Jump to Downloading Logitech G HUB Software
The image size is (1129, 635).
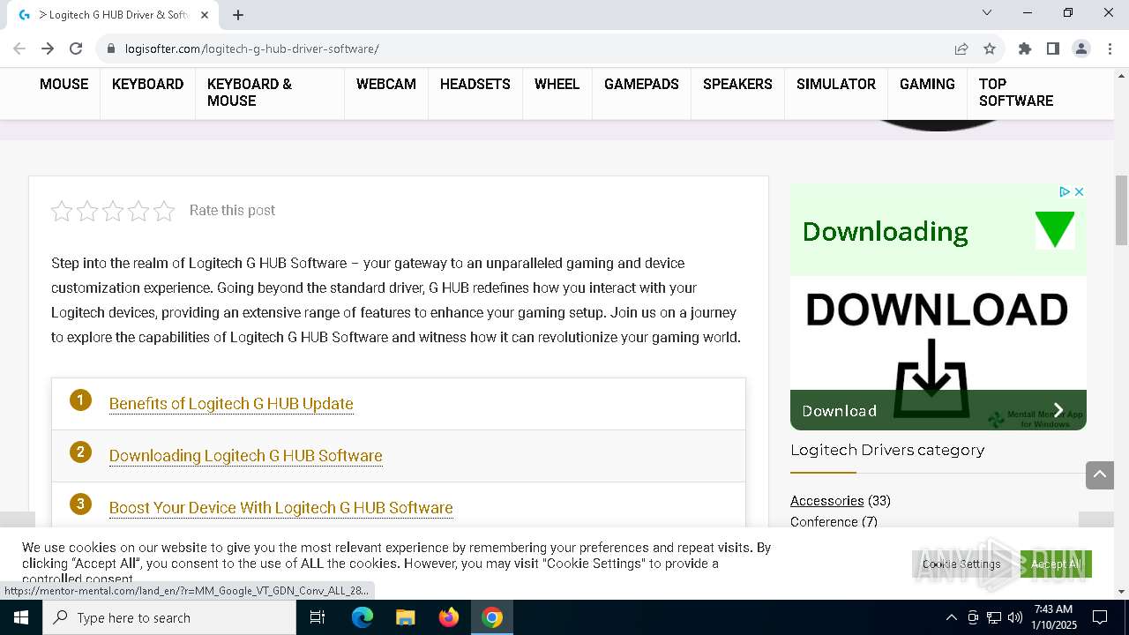[245, 456]
